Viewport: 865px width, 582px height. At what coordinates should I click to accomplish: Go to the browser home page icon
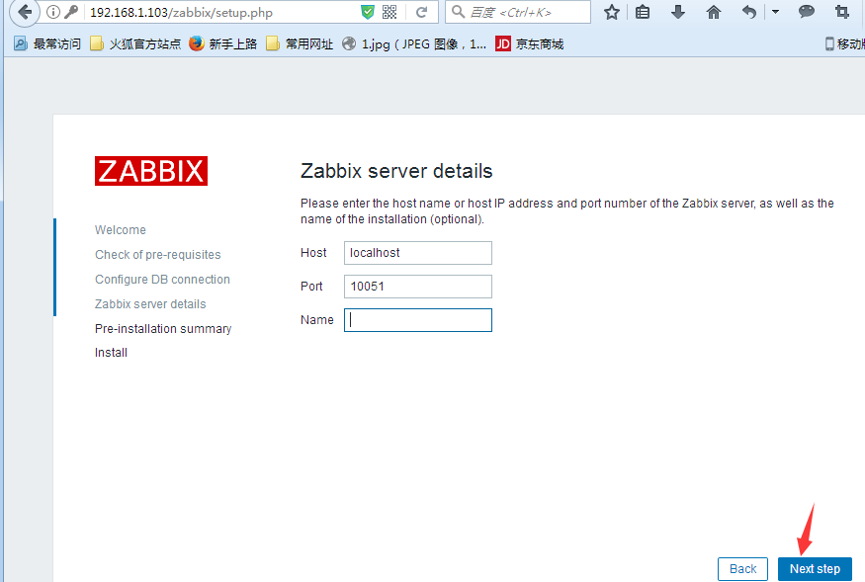[x=714, y=13]
